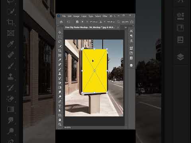Select the Horizontal Type tool
The image size is (191, 143).
pyautogui.click(x=60, y=106)
